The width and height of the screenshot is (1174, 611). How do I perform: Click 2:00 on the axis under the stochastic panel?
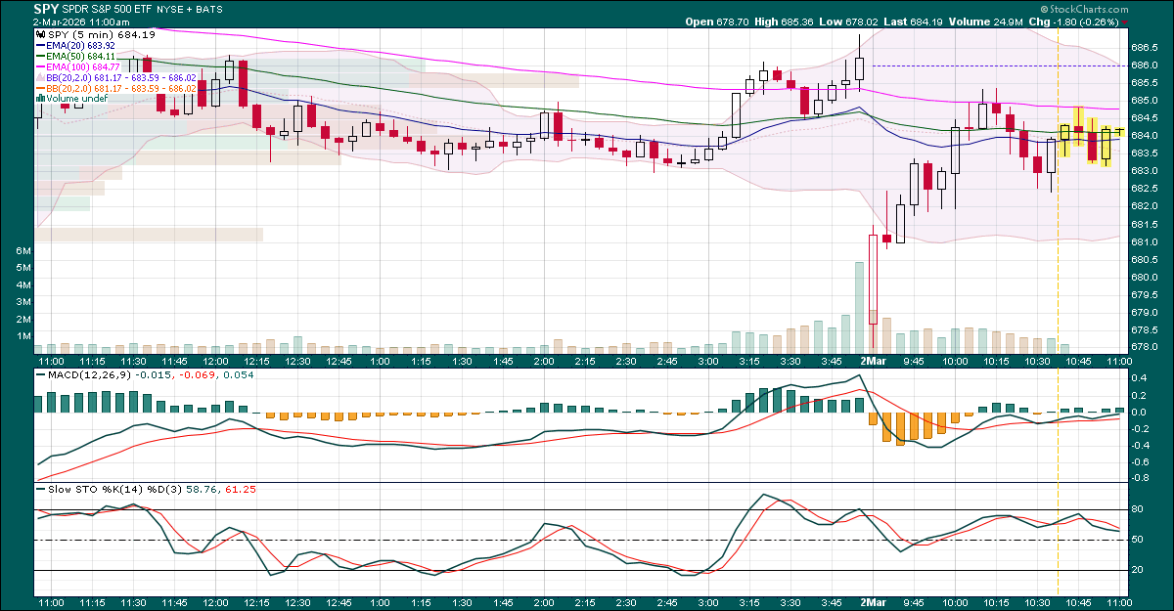tap(545, 605)
